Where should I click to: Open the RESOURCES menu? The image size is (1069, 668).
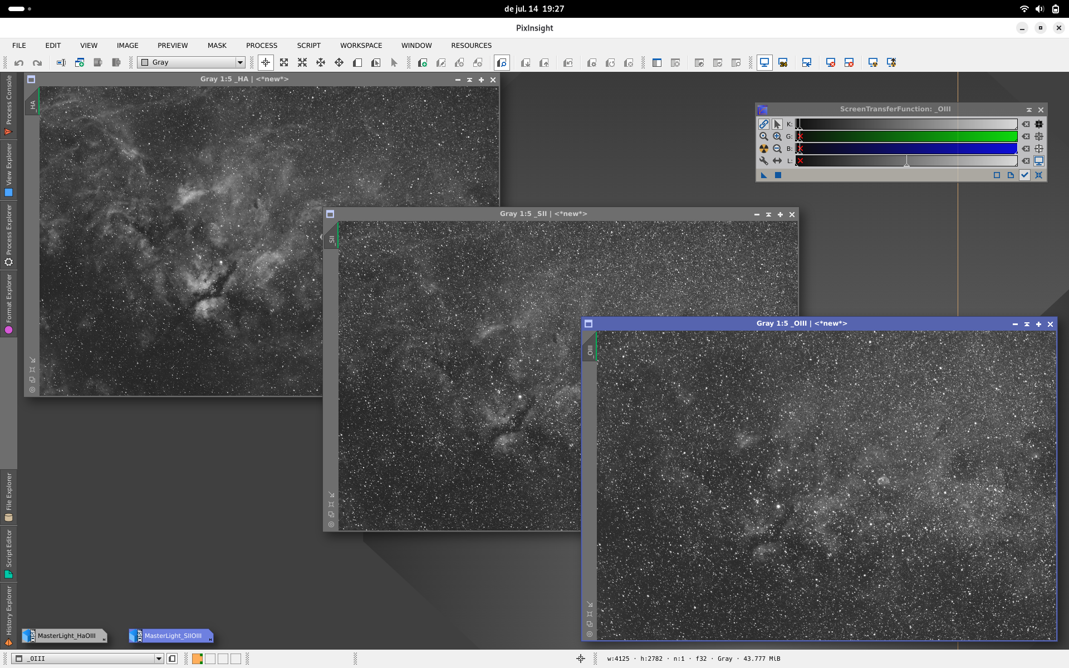tap(471, 46)
